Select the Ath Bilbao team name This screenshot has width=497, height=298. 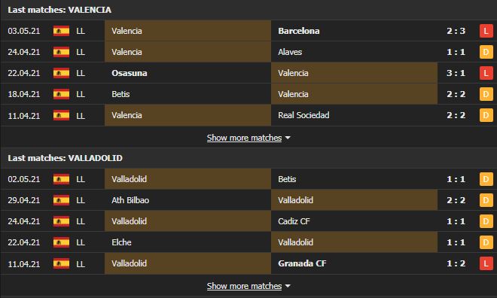click(130, 200)
